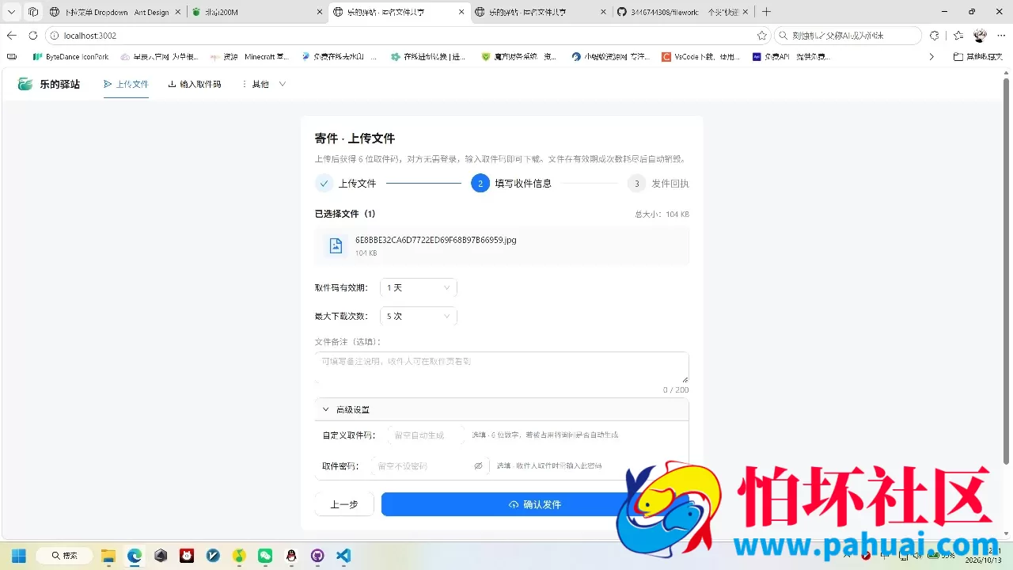Expand the bookmarks overflow chevron
The image size is (1013, 570).
931,57
